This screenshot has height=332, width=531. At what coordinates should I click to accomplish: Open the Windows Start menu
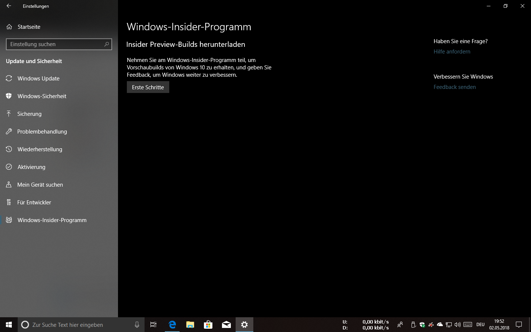click(9, 325)
